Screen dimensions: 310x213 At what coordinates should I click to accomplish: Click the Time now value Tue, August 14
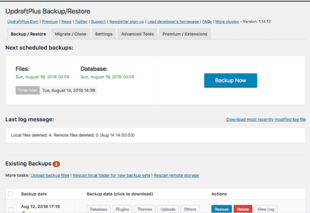68,90
